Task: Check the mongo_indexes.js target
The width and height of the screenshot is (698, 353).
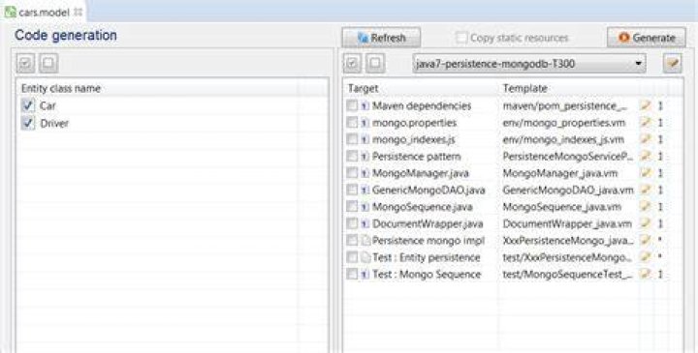Action: [352, 139]
